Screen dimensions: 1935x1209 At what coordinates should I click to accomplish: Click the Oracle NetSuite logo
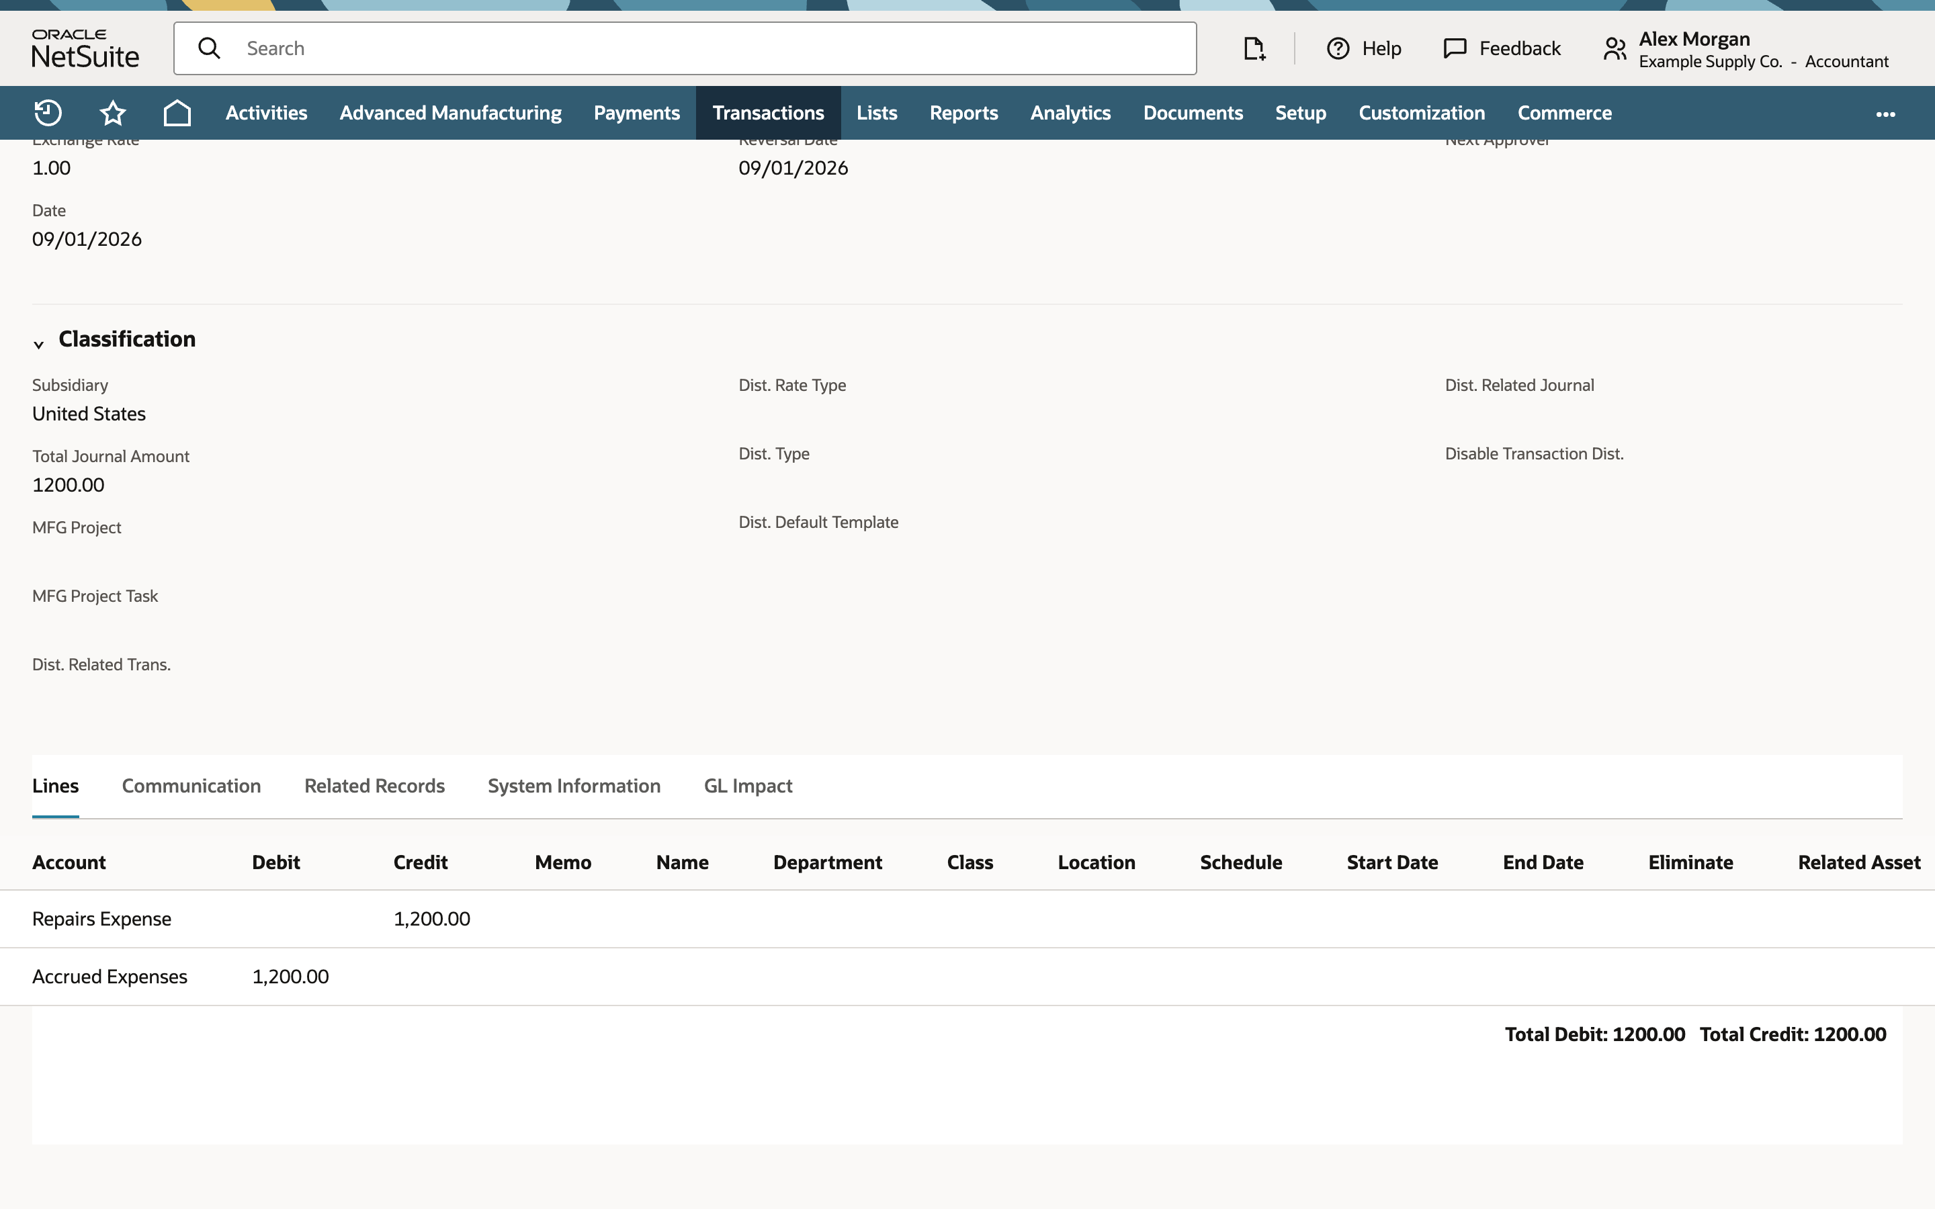coord(85,48)
